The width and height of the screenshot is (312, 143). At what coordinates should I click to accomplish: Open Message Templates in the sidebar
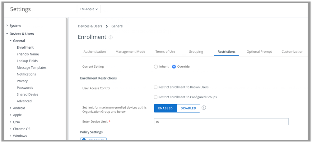(31, 68)
